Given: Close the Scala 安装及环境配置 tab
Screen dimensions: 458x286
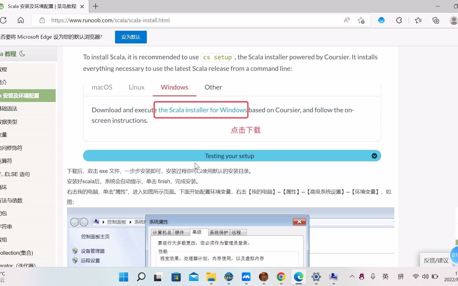Looking at the screenshot, I should click(x=82, y=6).
